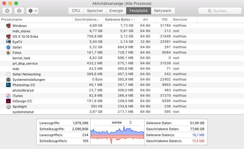Image resolution: width=244 pixels, height=149 pixels.
Task: Click the EyeTV app icon
Action: point(8,42)
